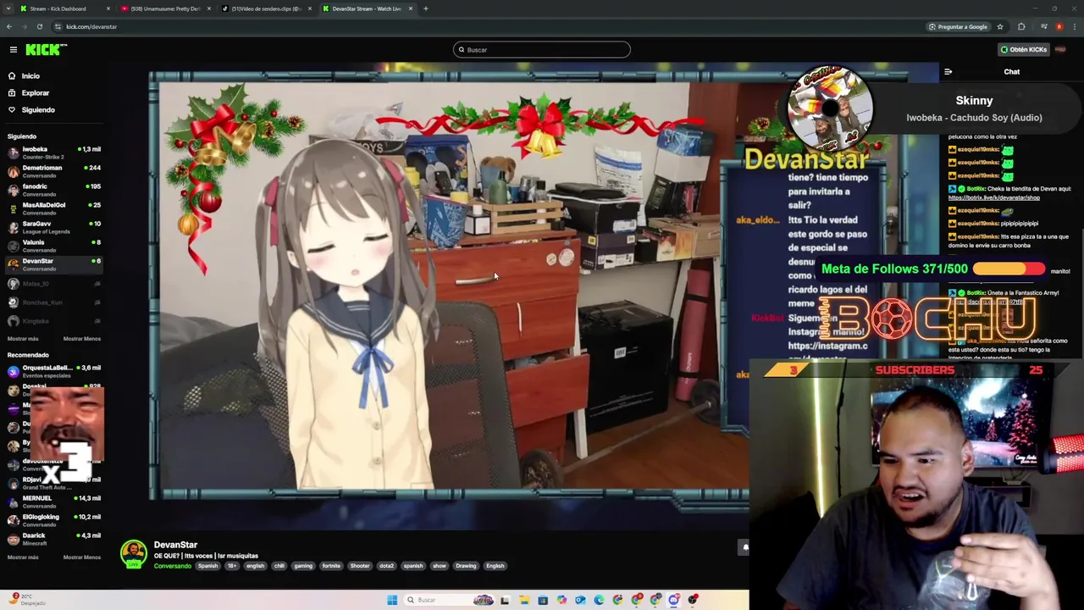Open a new browser tab
This screenshot has height=610, width=1084.
tap(426, 8)
